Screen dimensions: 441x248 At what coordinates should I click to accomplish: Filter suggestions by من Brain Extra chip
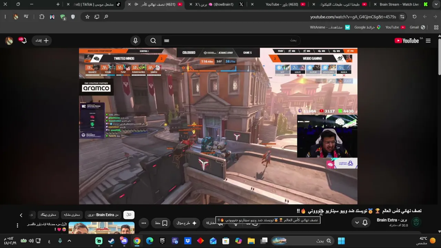point(103,215)
